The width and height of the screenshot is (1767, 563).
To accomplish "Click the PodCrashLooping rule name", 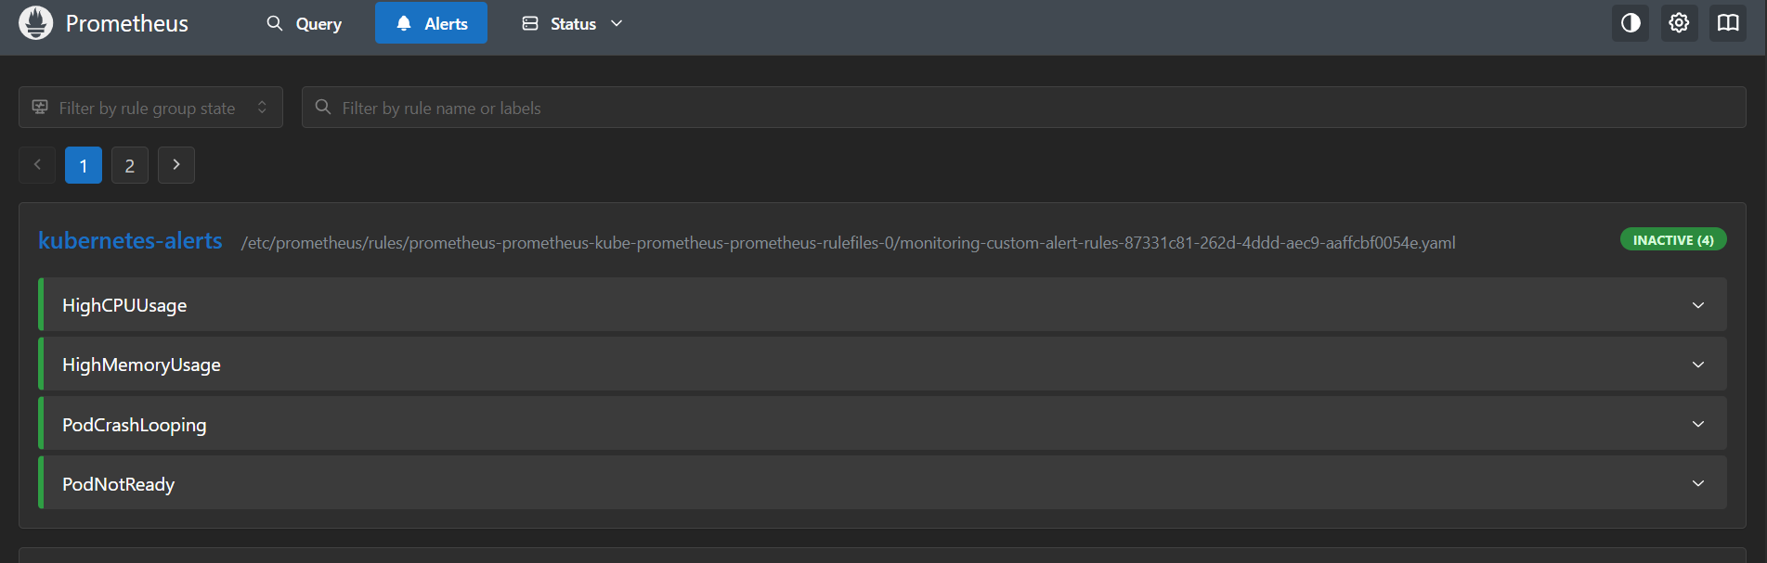I will [x=135, y=425].
